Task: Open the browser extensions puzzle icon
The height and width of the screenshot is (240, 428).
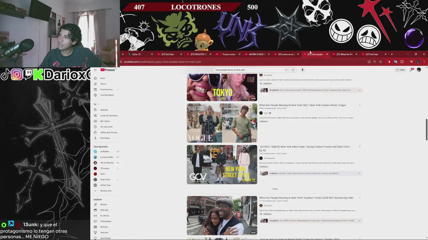Action: click(402, 62)
